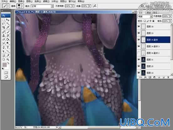The height and width of the screenshot is (130, 173).
Task: Select the Magic Wand tool
Action: click(x=8, y=24)
